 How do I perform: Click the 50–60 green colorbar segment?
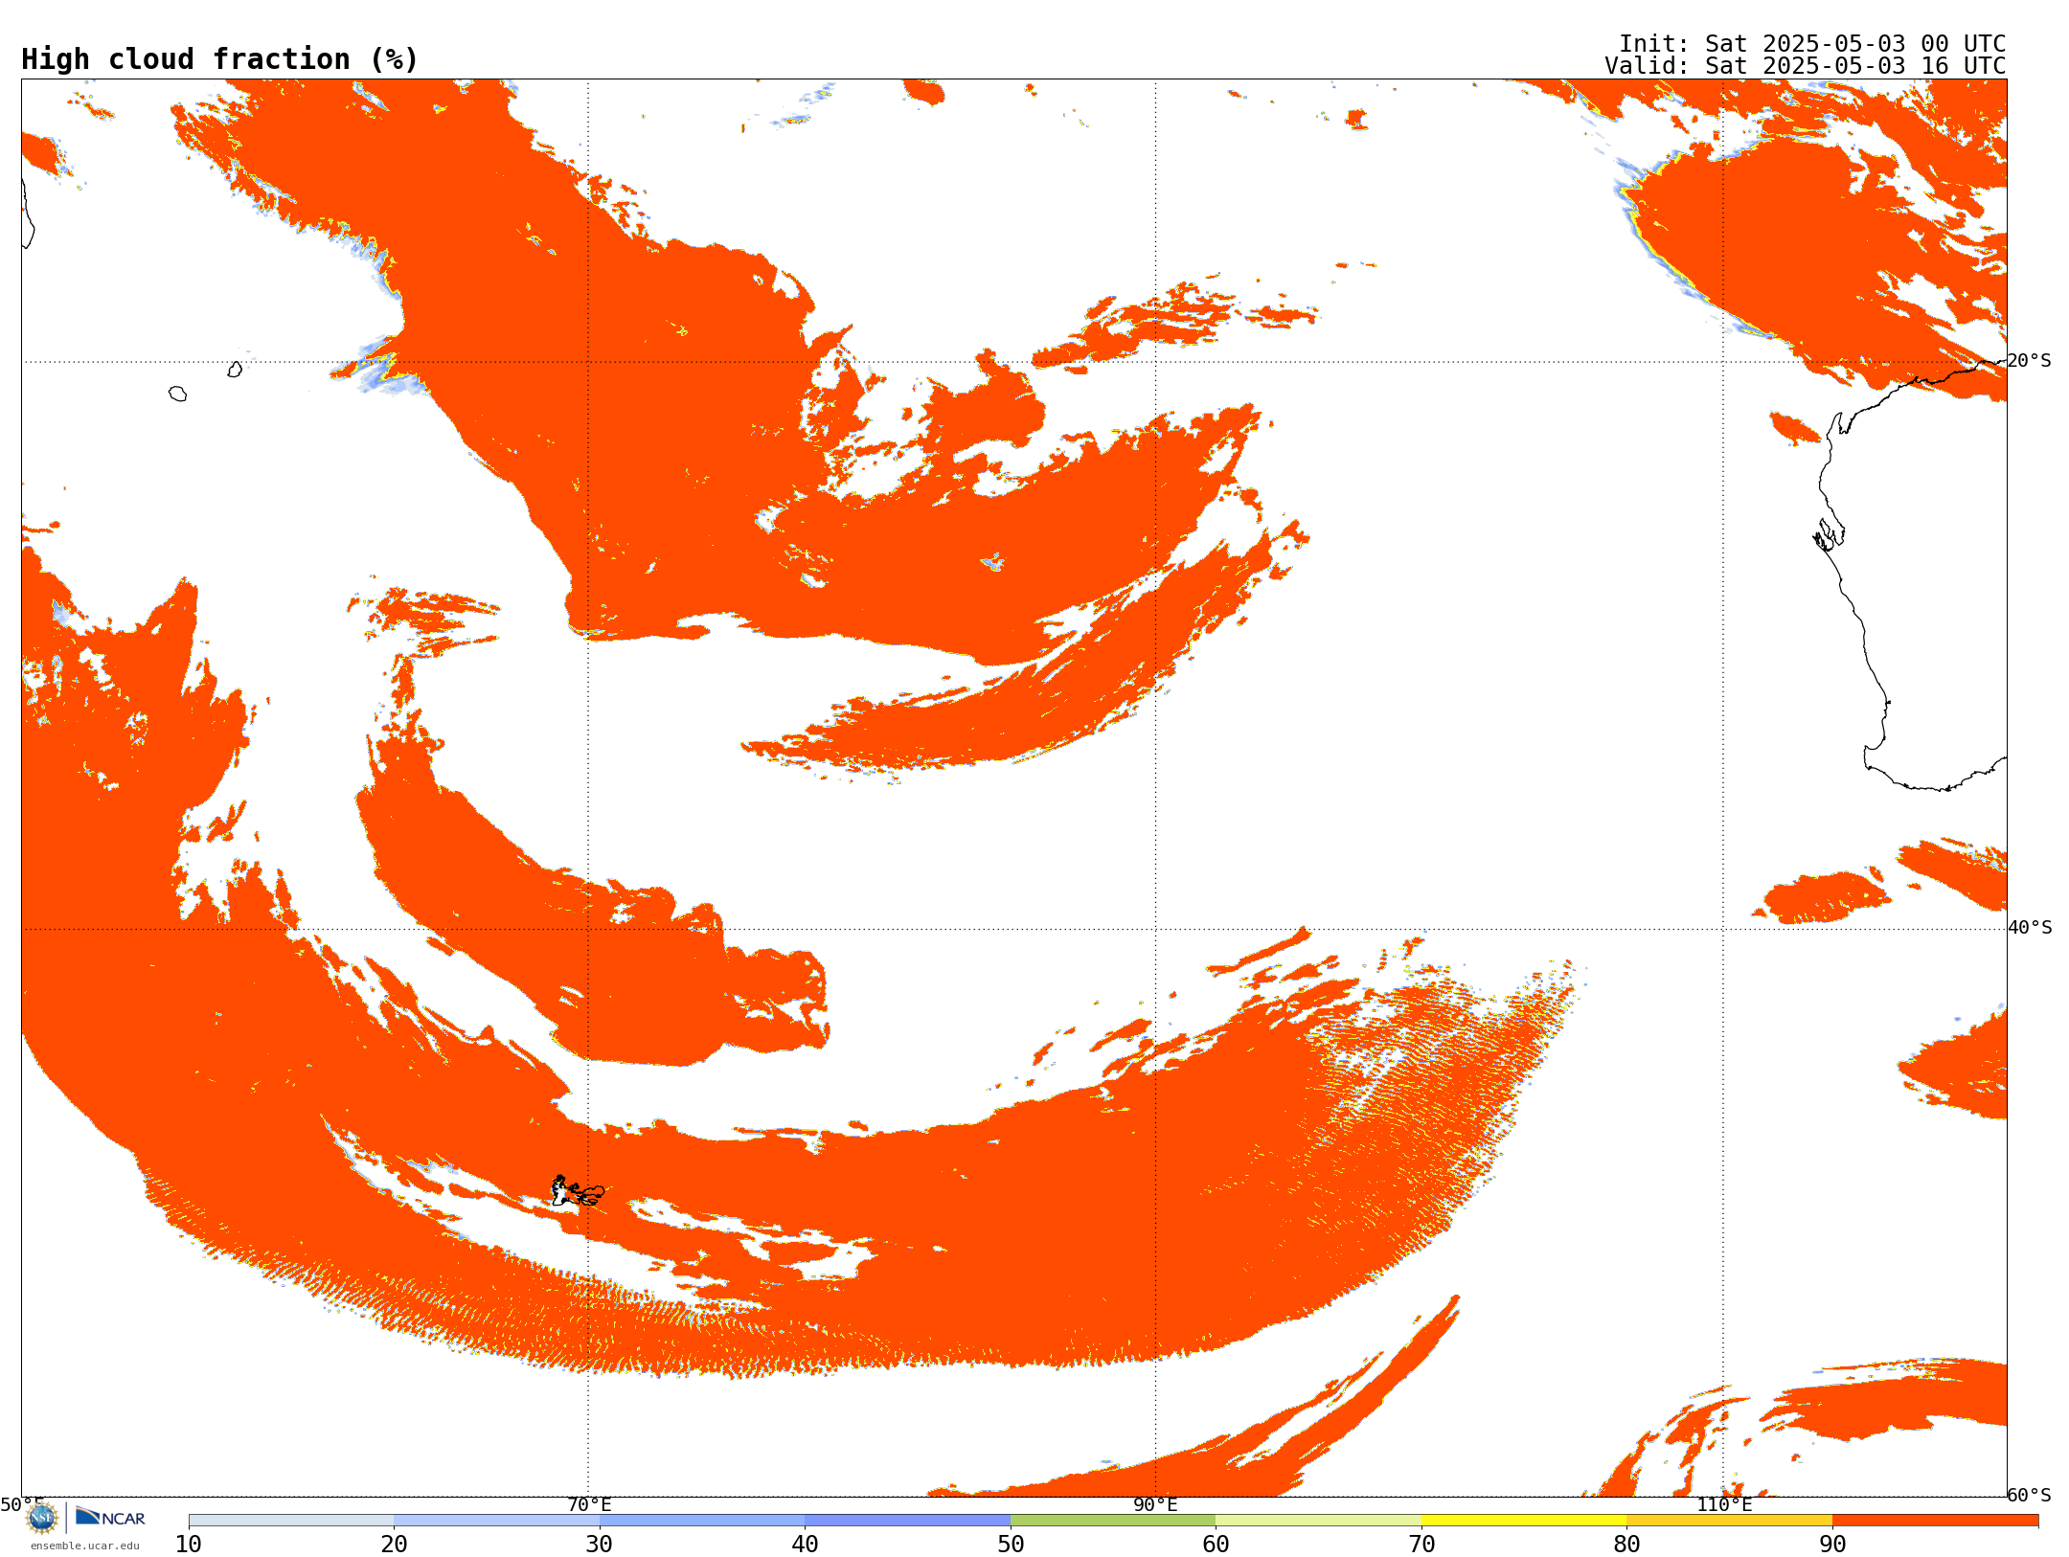click(x=1113, y=1521)
